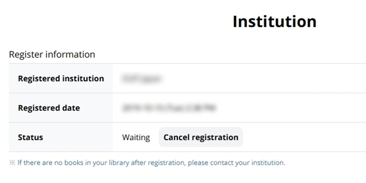This screenshot has width=366, height=183.
Task: Click the word 'Registered' in date label
Action: point(36,108)
